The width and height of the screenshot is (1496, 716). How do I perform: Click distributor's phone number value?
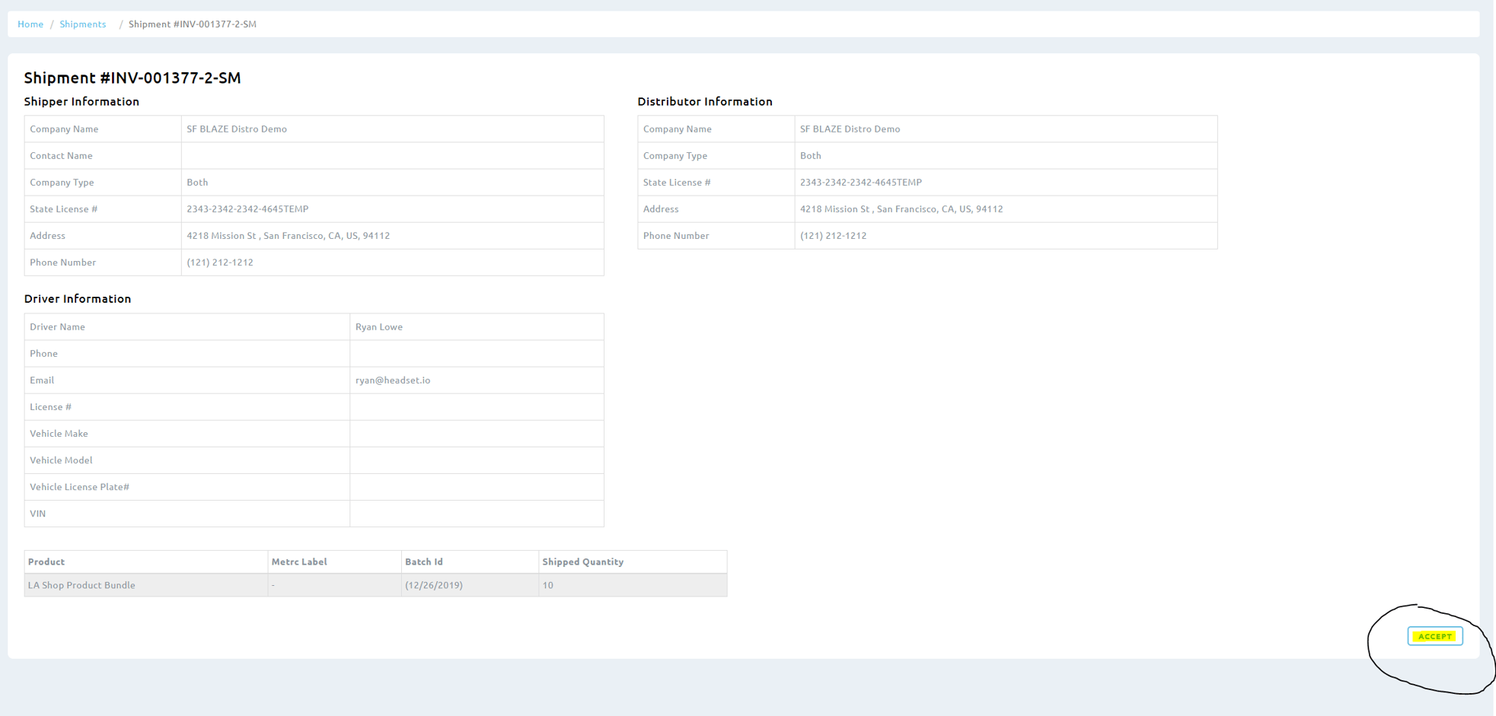coord(833,236)
